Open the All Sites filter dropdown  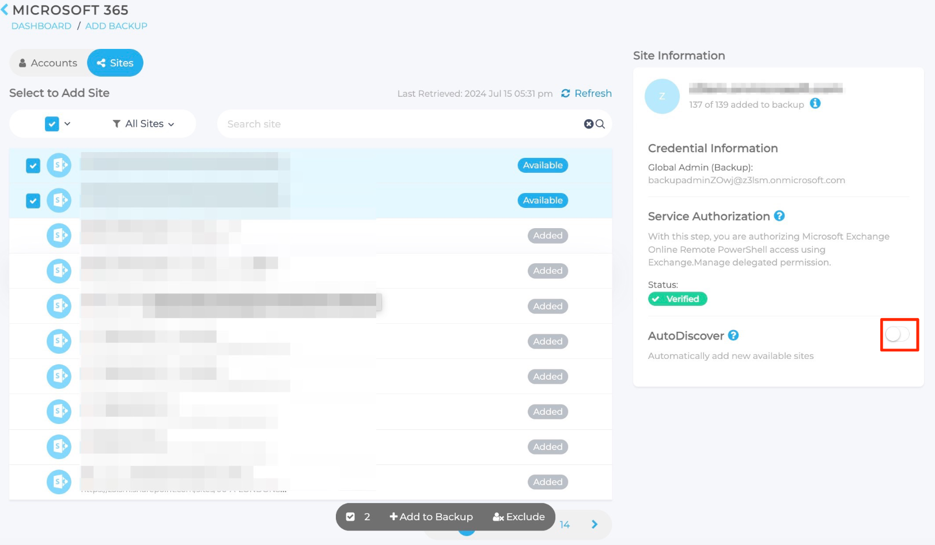click(x=144, y=124)
